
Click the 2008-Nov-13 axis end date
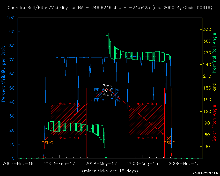click(184, 164)
